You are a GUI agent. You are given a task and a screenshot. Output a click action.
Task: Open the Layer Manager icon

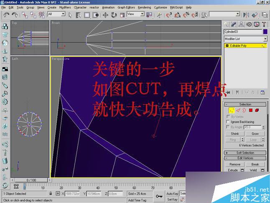265,15
